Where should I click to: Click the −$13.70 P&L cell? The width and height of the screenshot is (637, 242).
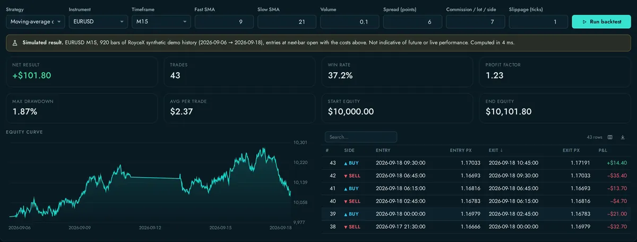tap(617, 188)
